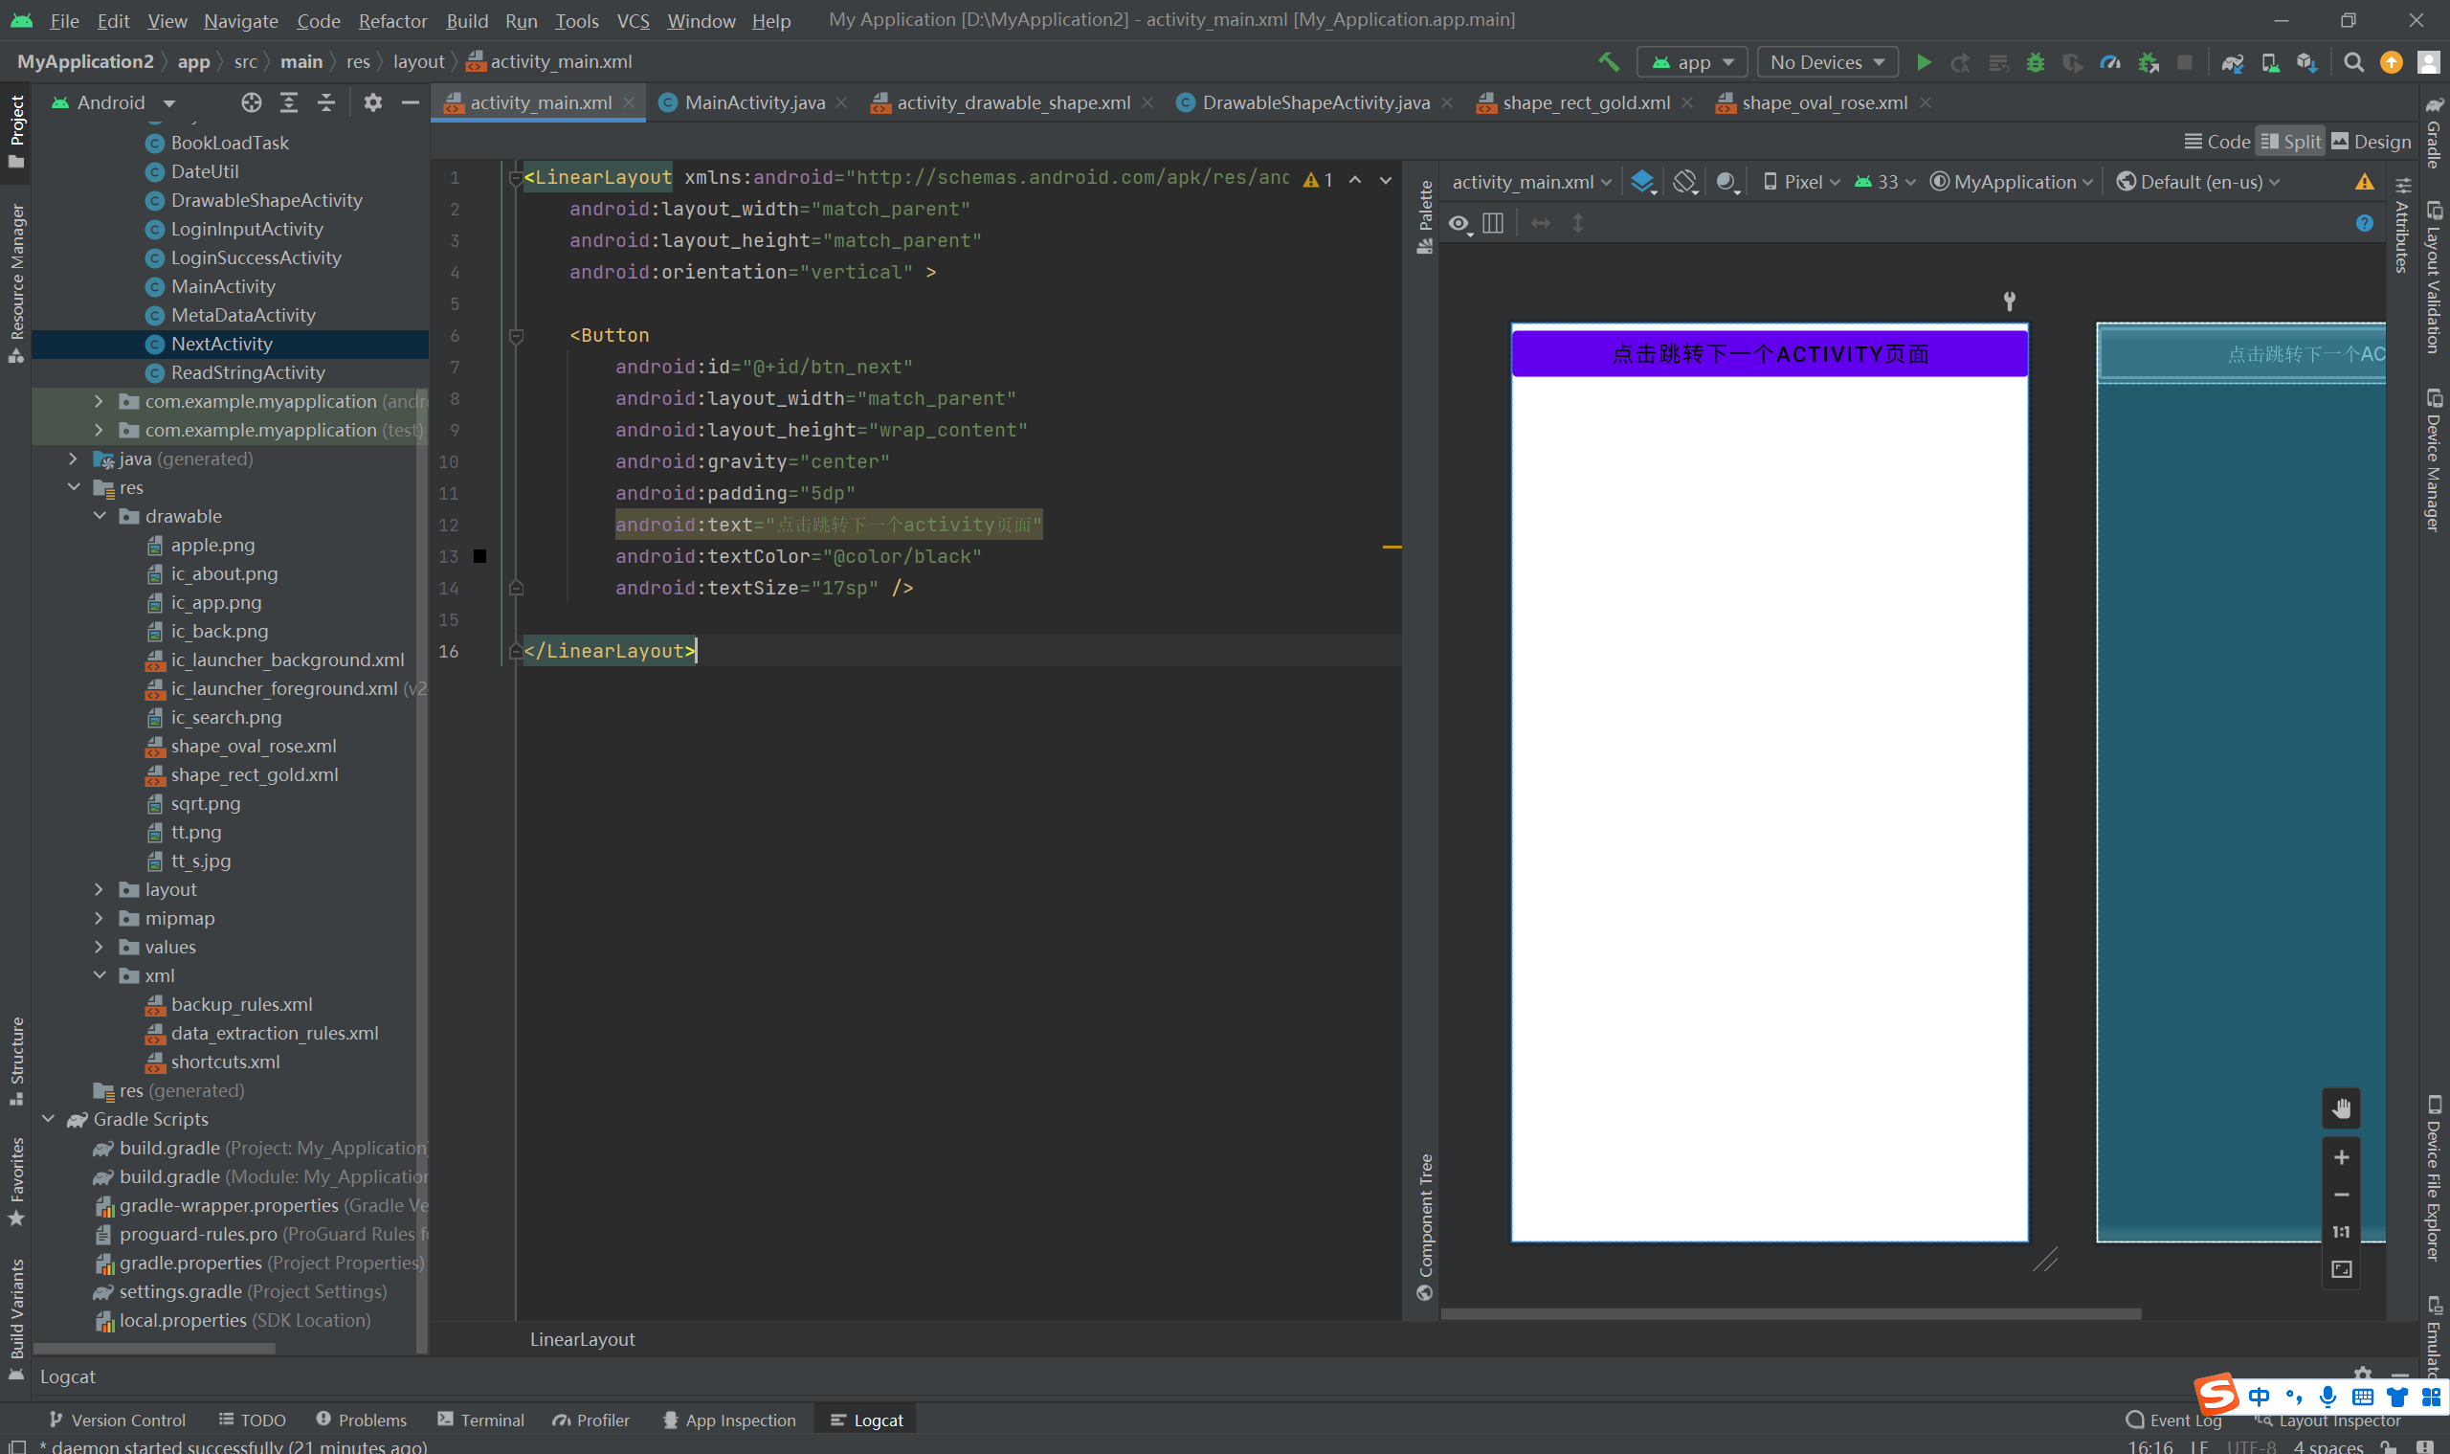The width and height of the screenshot is (2450, 1454).
Task: Click the Make Project hammer icon
Action: point(1608,63)
